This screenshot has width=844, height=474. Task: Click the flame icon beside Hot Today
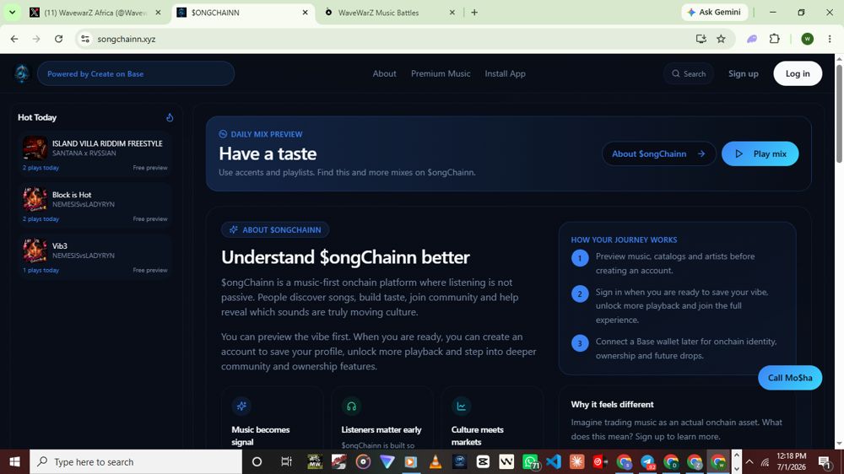click(170, 117)
